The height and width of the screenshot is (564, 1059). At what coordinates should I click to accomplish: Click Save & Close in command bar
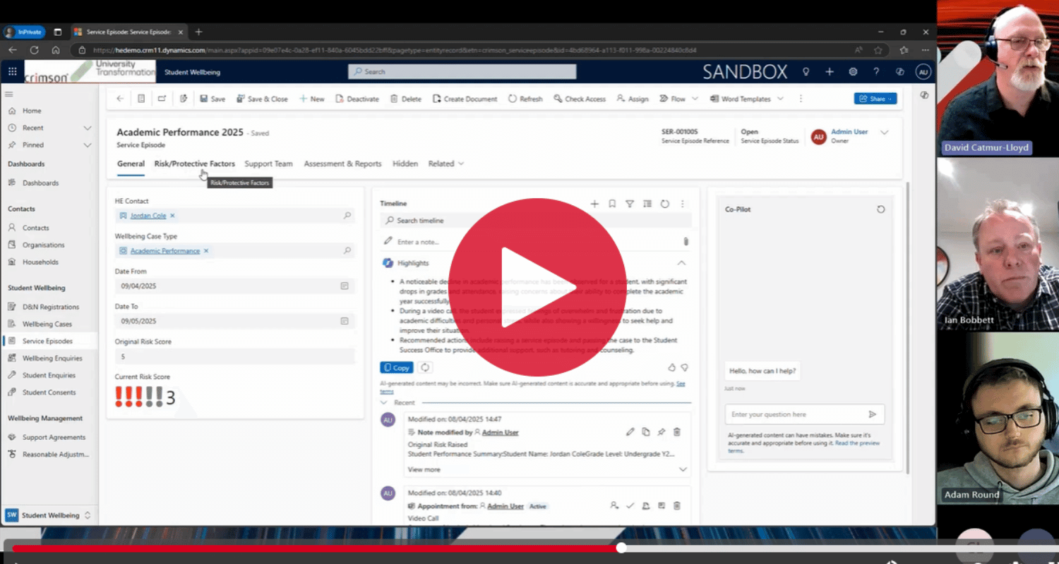coord(262,99)
